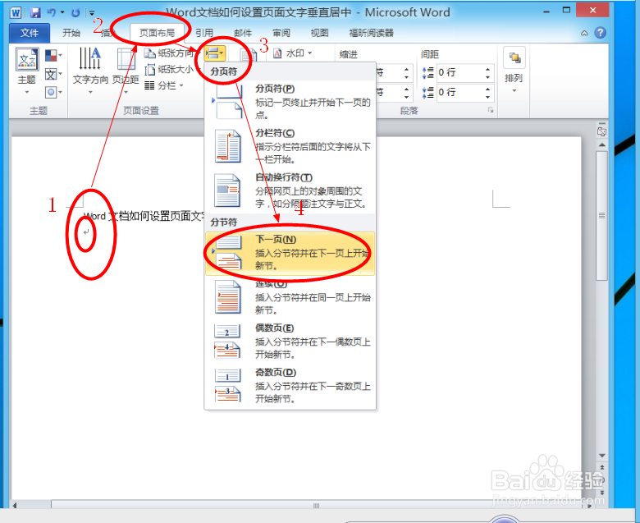Click the Word application icon in title bar
This screenshot has width=640, height=523.
16,12
